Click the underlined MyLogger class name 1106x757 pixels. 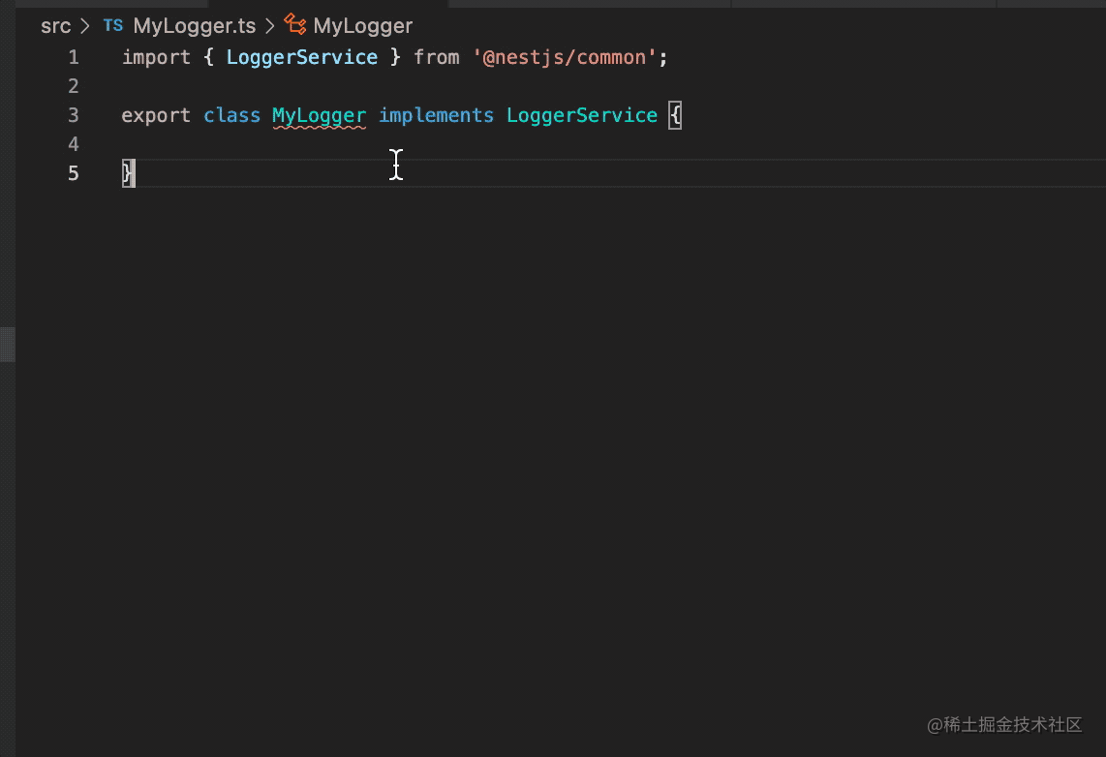(x=319, y=115)
